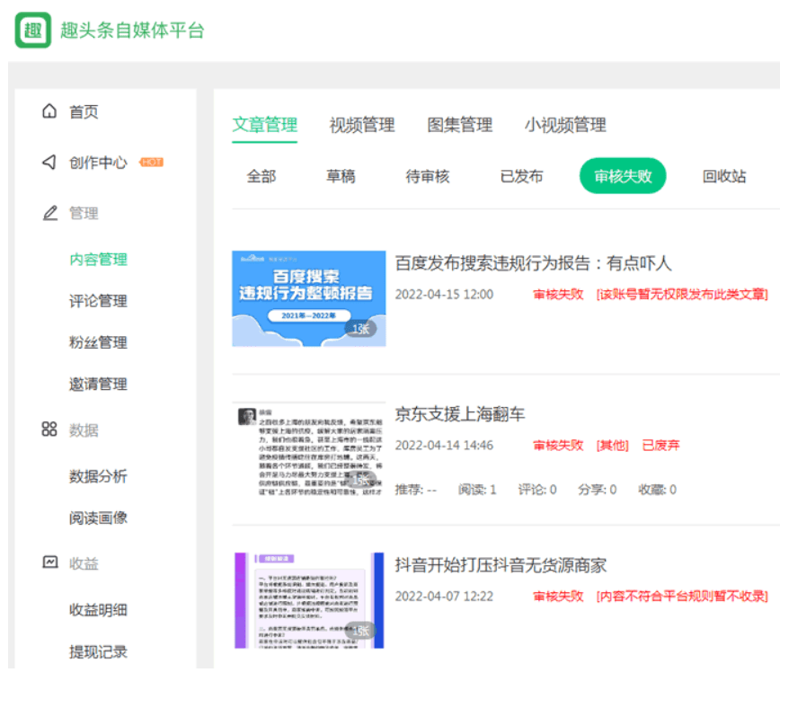
Task: Open article 百度发布搜索违规行为报告：有点吓人
Action: [534, 263]
